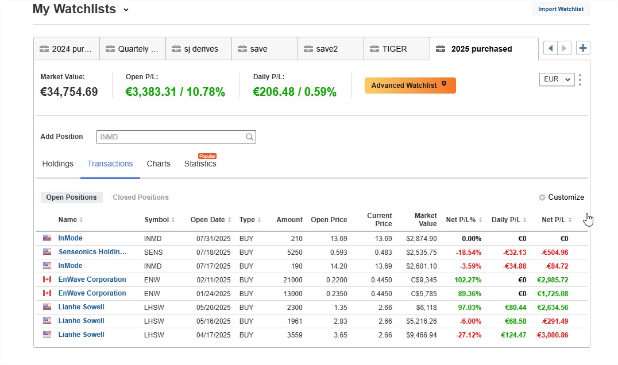
Task: Click the vertical ellipsis next to EUR selector
Action: tap(580, 80)
